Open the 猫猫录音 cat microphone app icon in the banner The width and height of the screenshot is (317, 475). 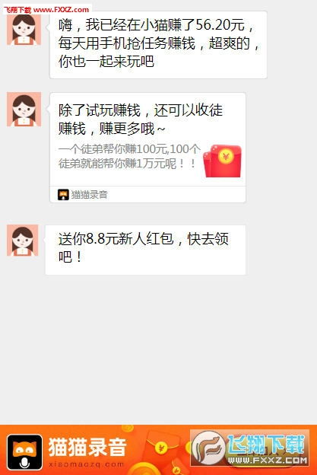coord(25,452)
